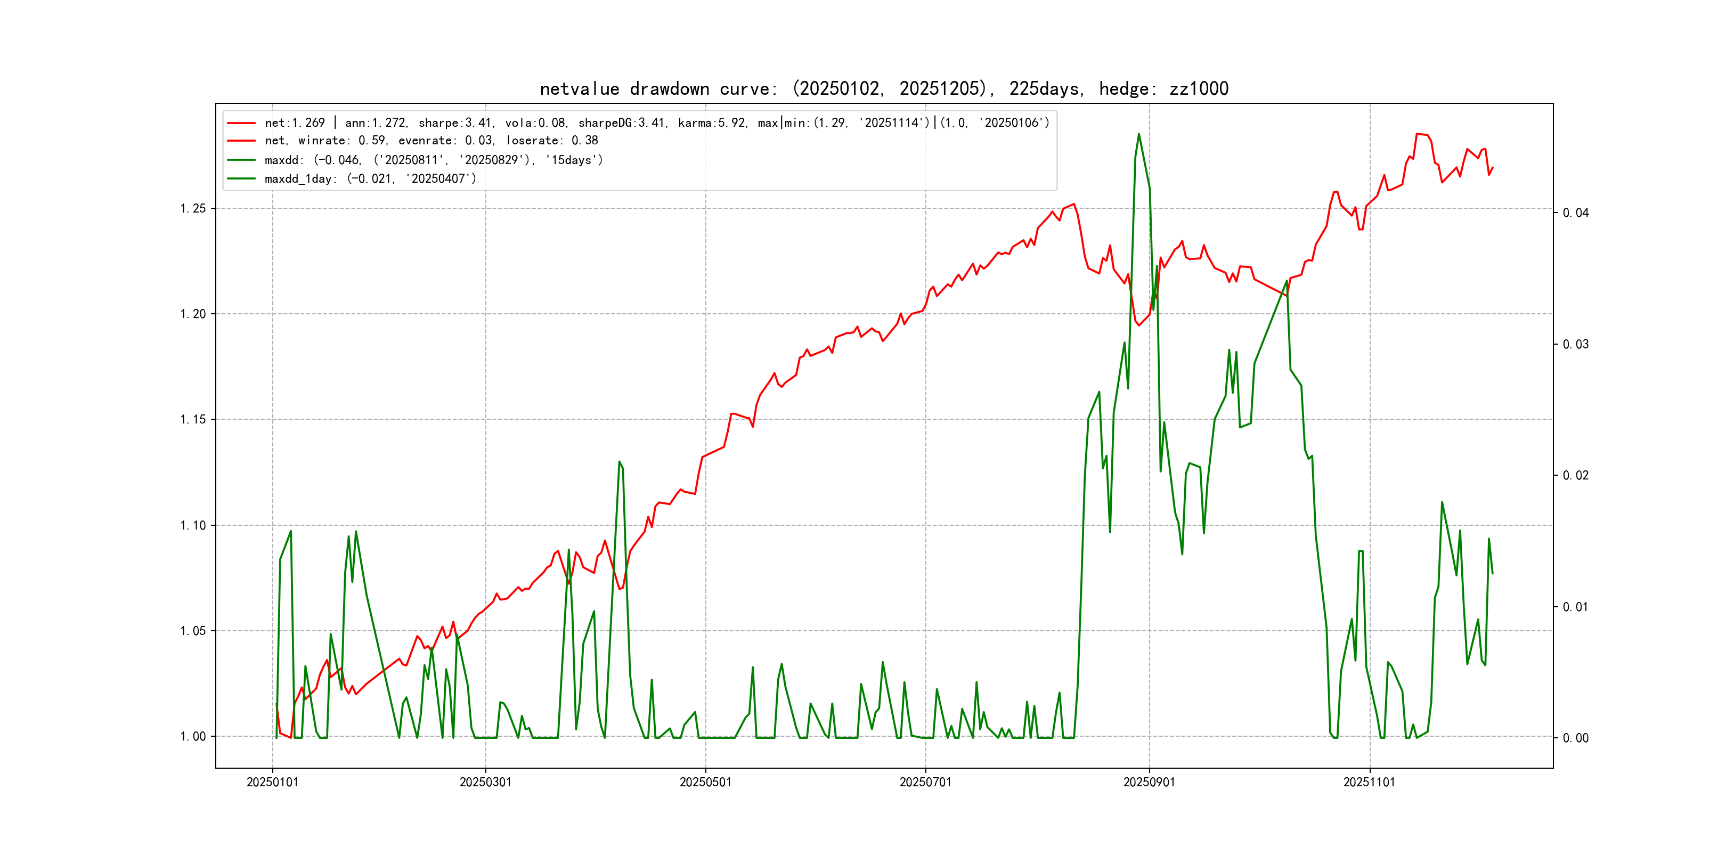
Task: Click the left y-axis label 1.10
Action: [x=193, y=525]
